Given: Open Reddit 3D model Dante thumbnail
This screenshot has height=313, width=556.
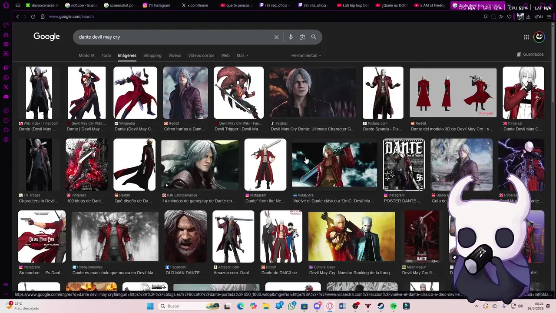Looking at the screenshot, I should (453, 93).
